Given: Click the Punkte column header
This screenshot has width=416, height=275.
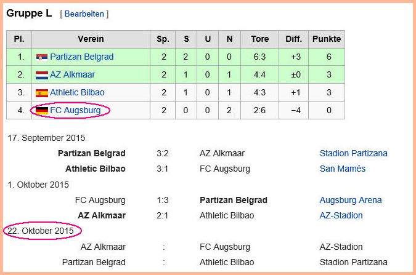Looking at the screenshot, I should point(327,39).
